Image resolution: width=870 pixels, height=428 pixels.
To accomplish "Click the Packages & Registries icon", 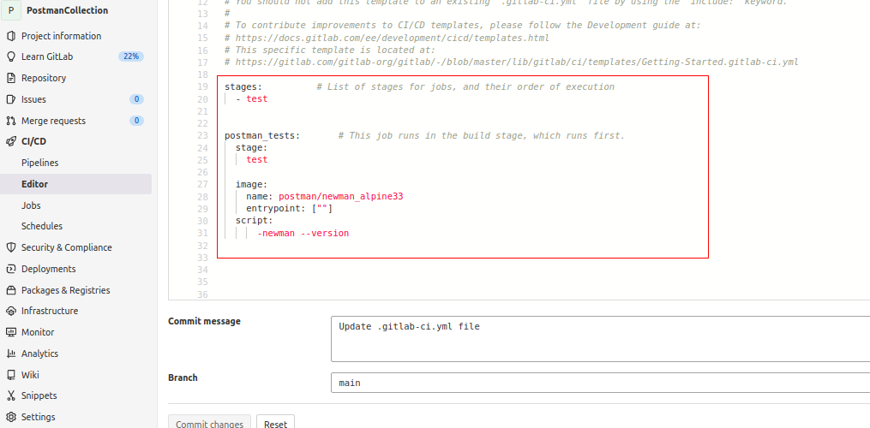I will click(x=10, y=290).
